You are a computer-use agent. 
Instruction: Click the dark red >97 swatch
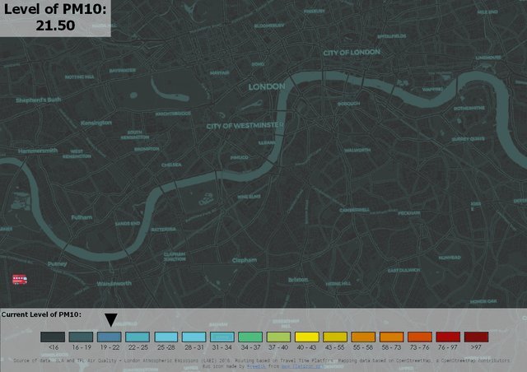point(476,337)
